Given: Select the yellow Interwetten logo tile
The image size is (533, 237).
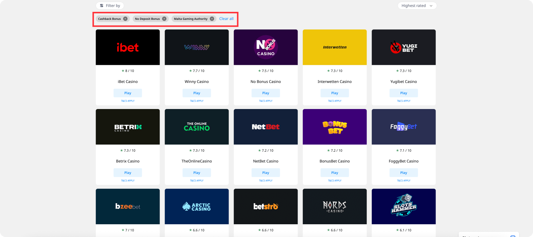Looking at the screenshot, I should coord(335,47).
